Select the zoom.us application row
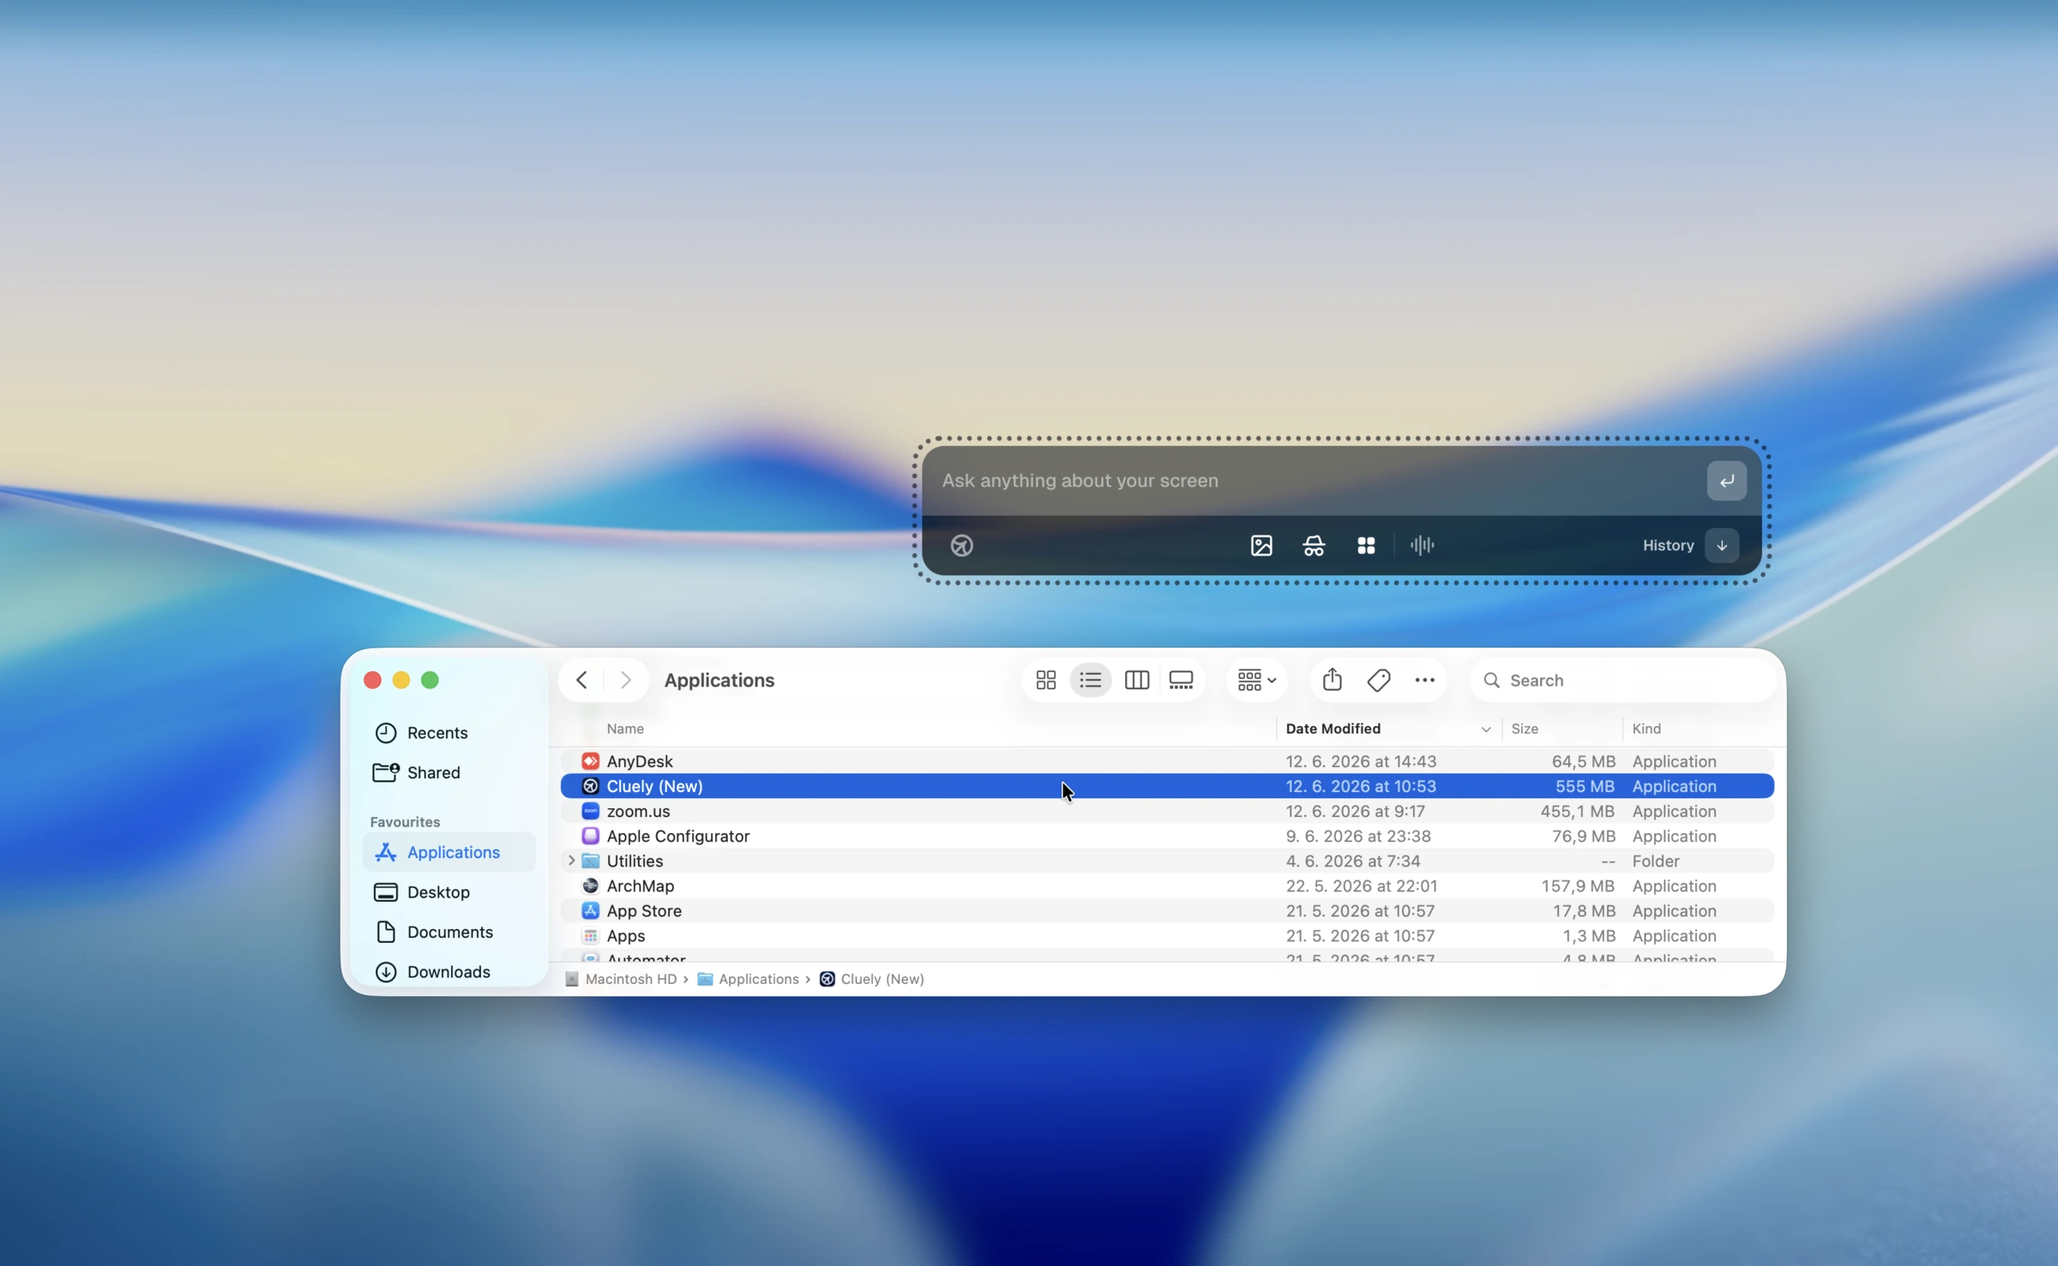Viewport: 2058px width, 1266px height. [1167, 811]
